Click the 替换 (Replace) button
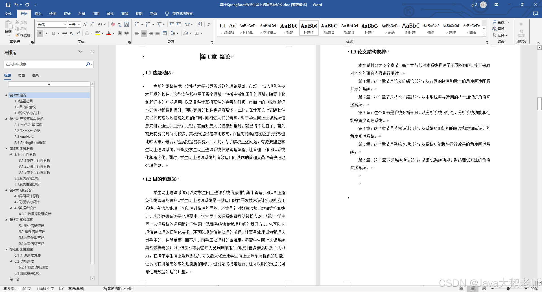The height and width of the screenshot is (292, 542). point(499,29)
